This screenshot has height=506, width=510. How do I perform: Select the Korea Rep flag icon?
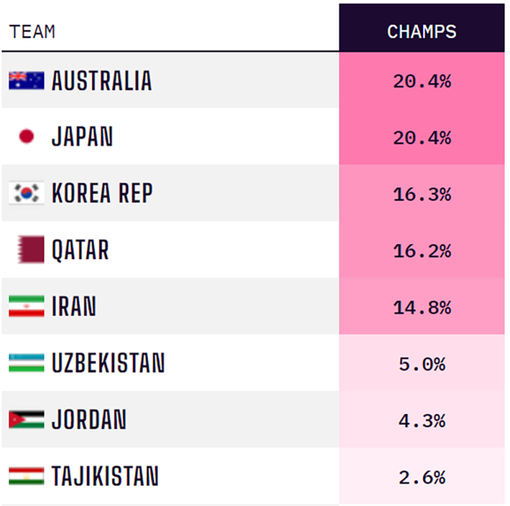coord(26,193)
